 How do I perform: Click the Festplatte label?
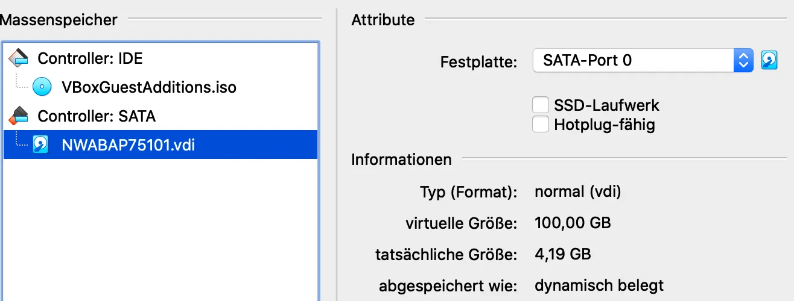(479, 61)
